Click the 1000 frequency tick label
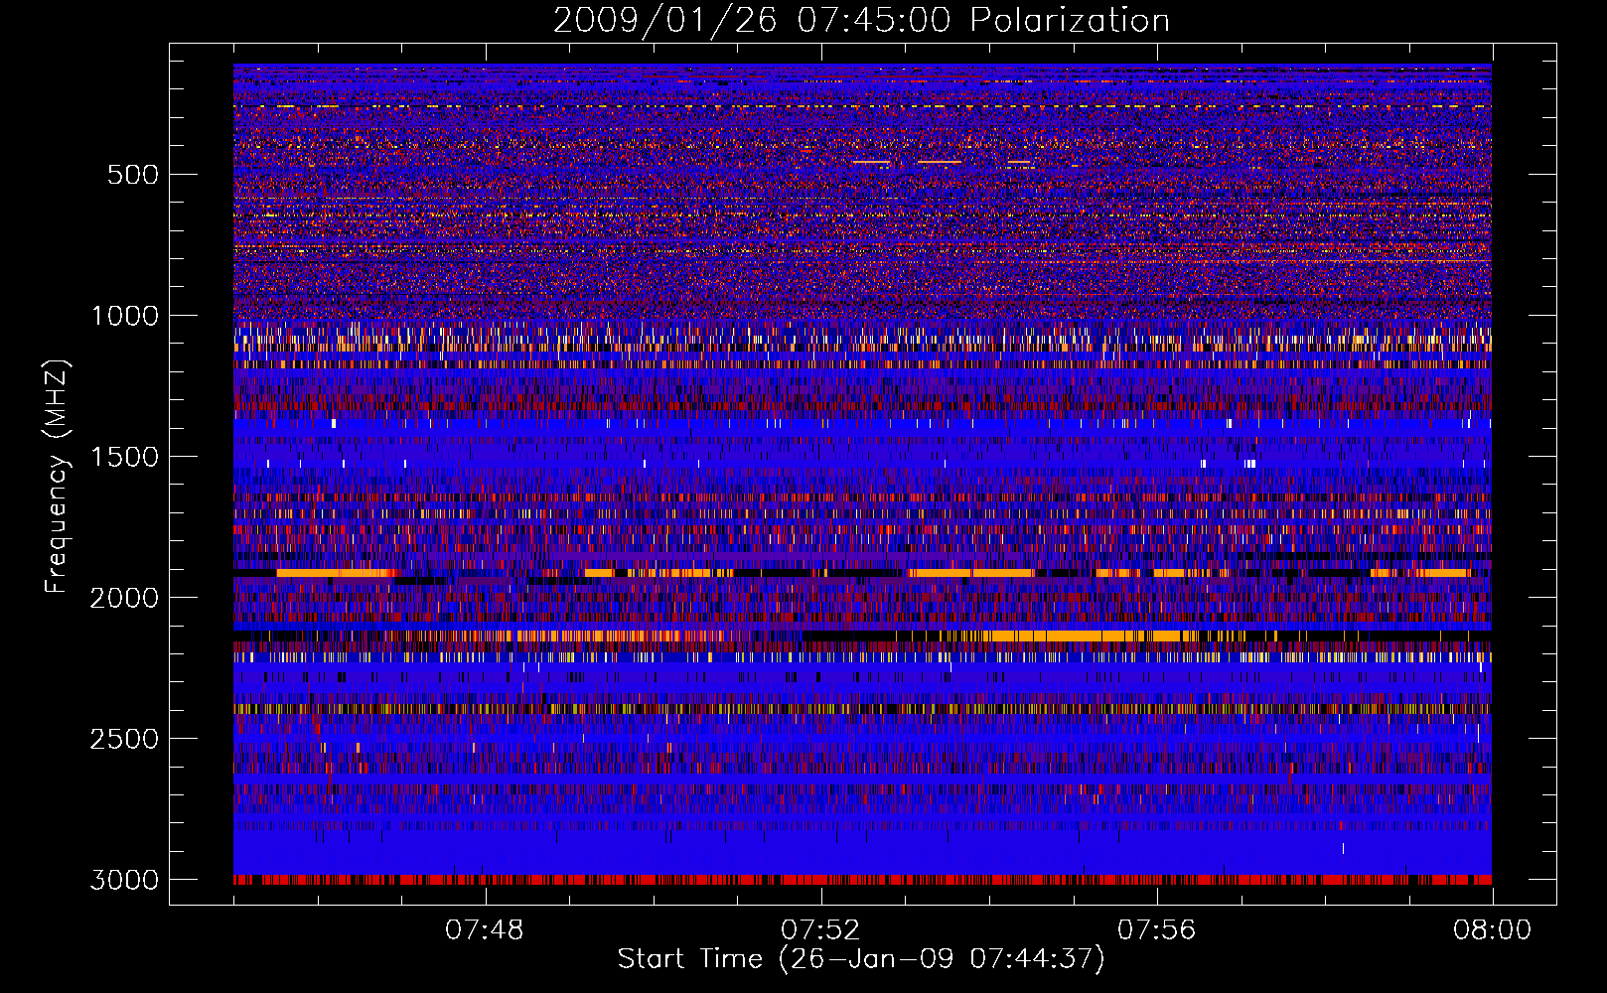Image resolution: width=1607 pixels, height=993 pixels. pos(124,316)
